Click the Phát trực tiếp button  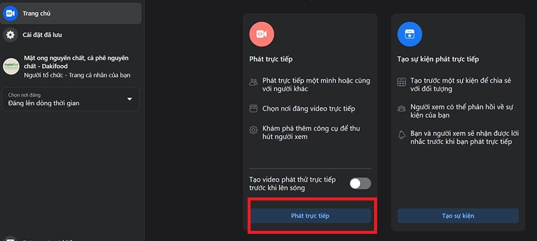coord(310,216)
